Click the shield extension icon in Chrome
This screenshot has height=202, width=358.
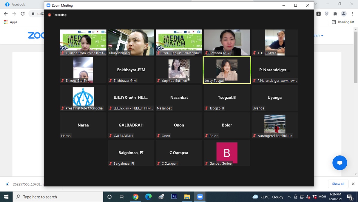coord(327,14)
